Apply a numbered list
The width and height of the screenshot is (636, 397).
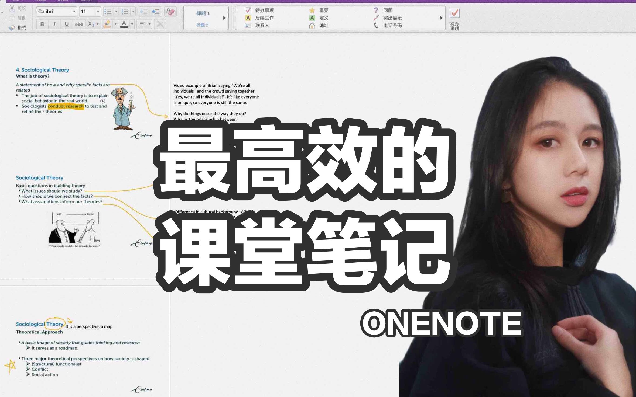[125, 12]
